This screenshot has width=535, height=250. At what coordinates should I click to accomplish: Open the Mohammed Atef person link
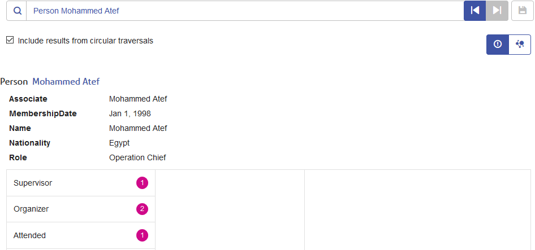click(x=66, y=82)
